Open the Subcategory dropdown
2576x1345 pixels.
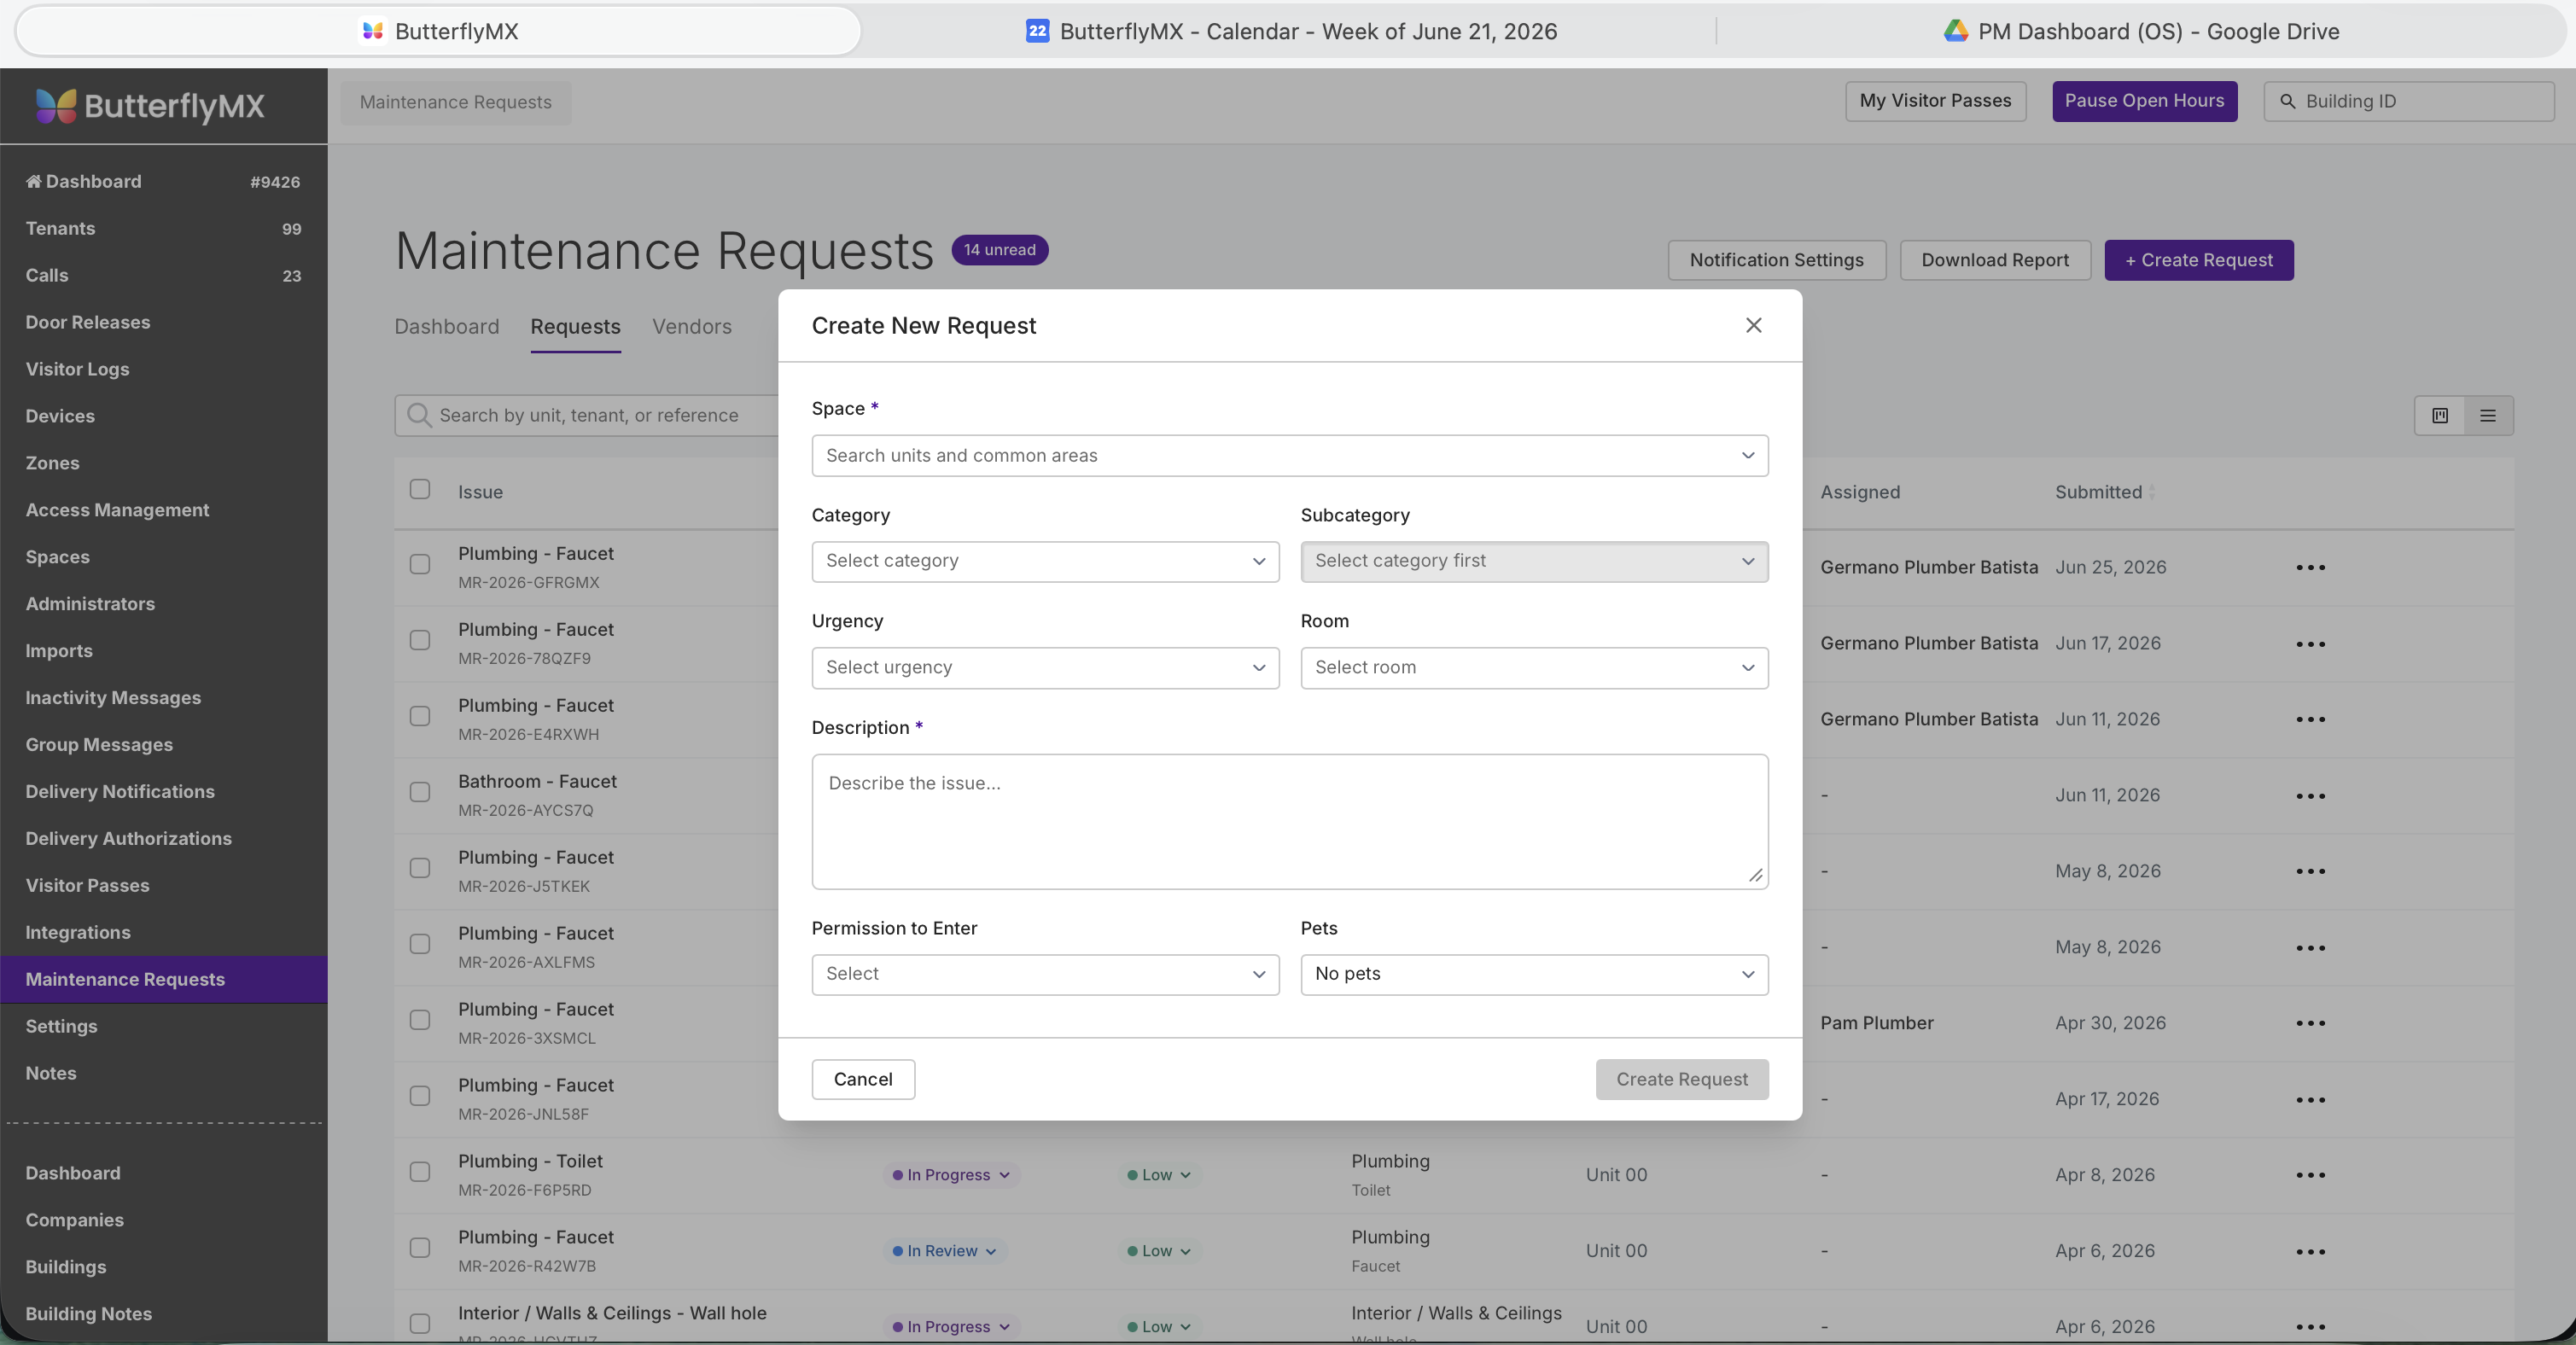(1534, 561)
